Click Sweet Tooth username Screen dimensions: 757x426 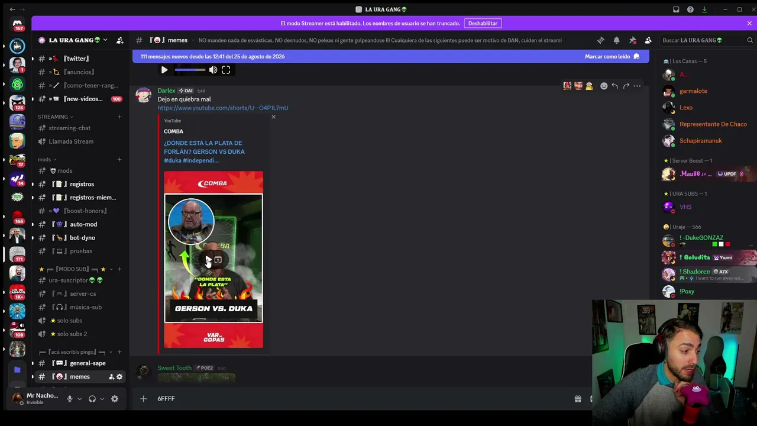pyautogui.click(x=174, y=368)
